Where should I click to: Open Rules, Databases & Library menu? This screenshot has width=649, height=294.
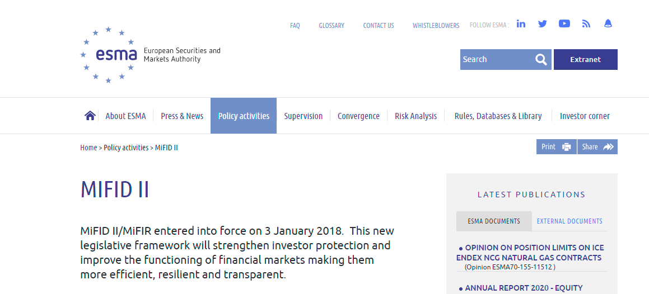(x=498, y=116)
